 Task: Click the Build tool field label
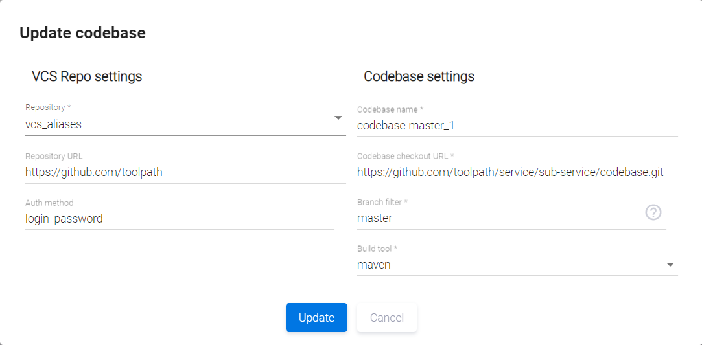[x=377, y=249]
